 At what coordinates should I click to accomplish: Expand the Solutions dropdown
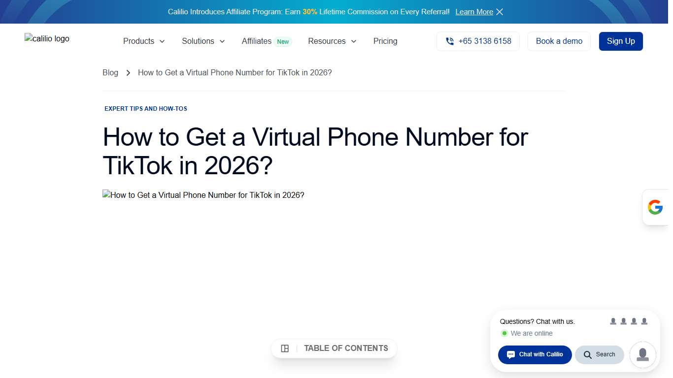click(202, 41)
